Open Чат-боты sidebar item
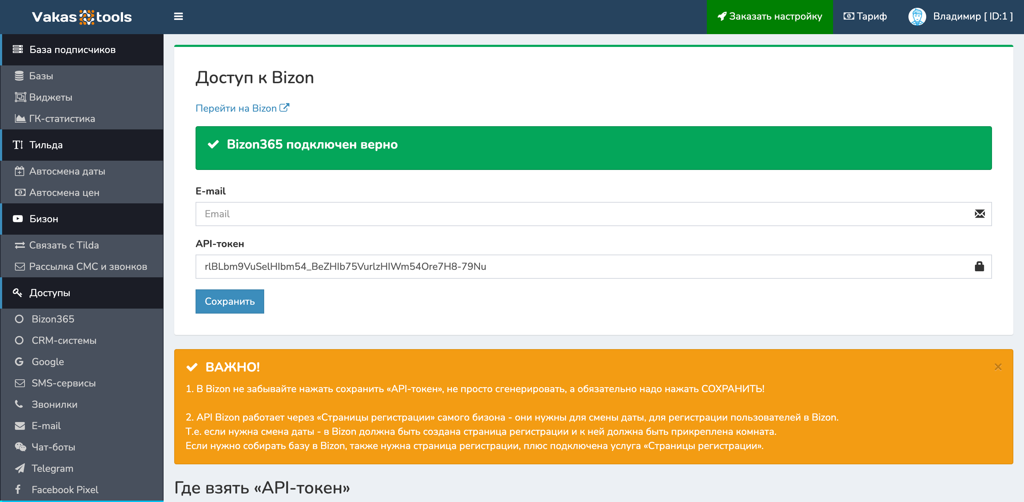Image resolution: width=1024 pixels, height=502 pixels. (x=53, y=447)
